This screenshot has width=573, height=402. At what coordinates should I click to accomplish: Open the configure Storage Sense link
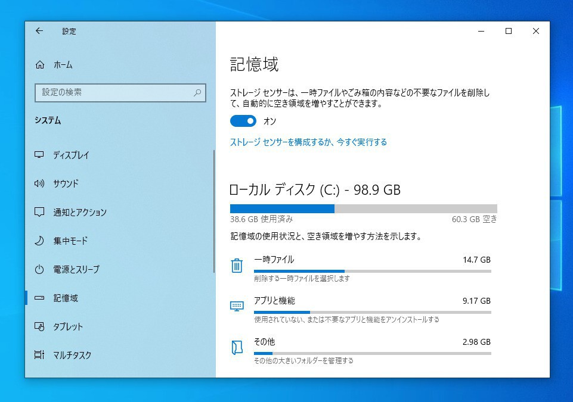308,142
